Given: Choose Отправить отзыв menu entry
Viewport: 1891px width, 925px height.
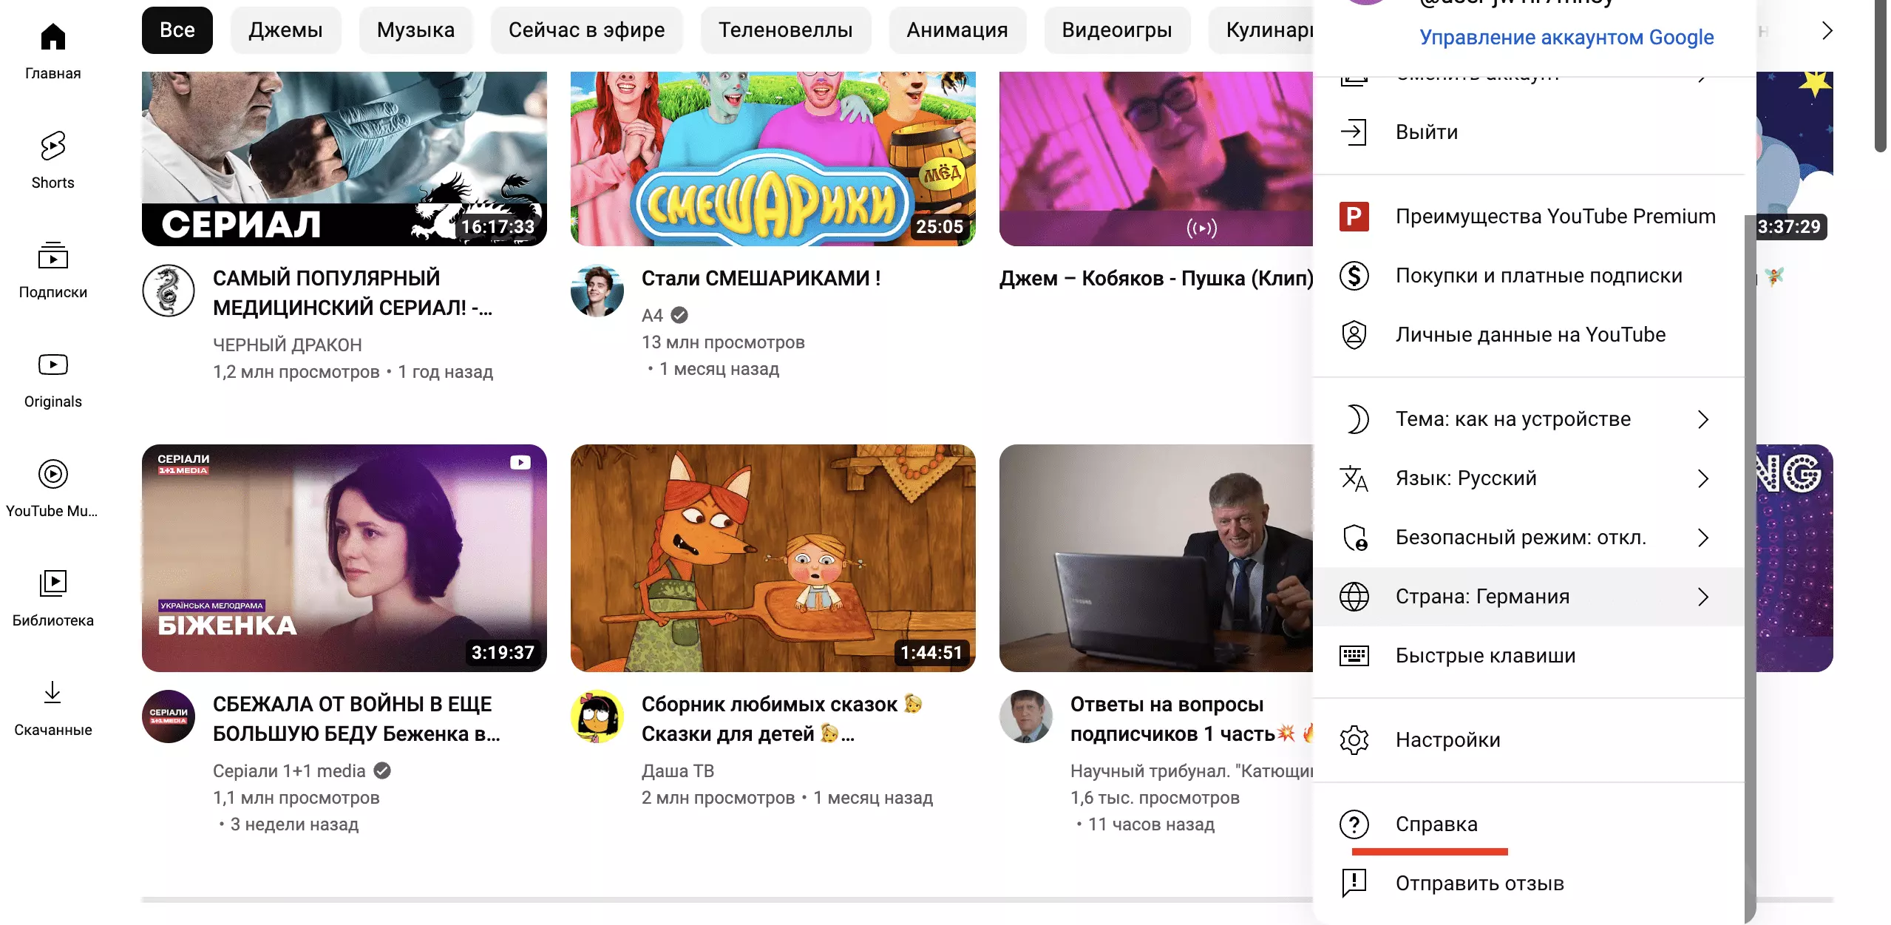Looking at the screenshot, I should click(x=1529, y=884).
